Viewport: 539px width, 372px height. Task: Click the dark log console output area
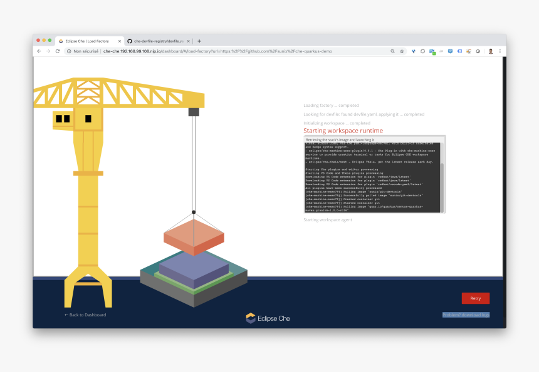click(x=372, y=178)
